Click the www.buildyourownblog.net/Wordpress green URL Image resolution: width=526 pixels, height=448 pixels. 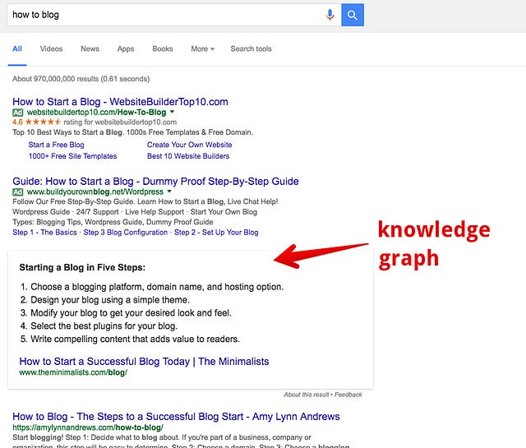[95, 192]
